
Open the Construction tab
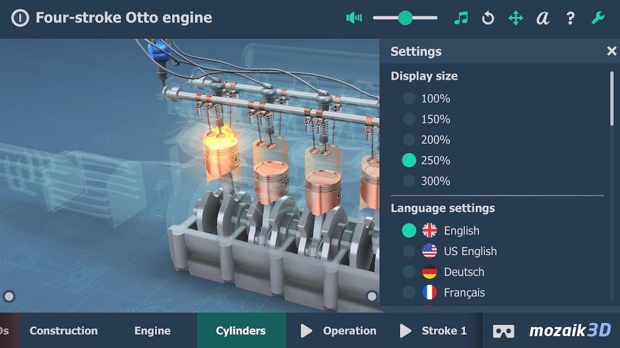[64, 331]
